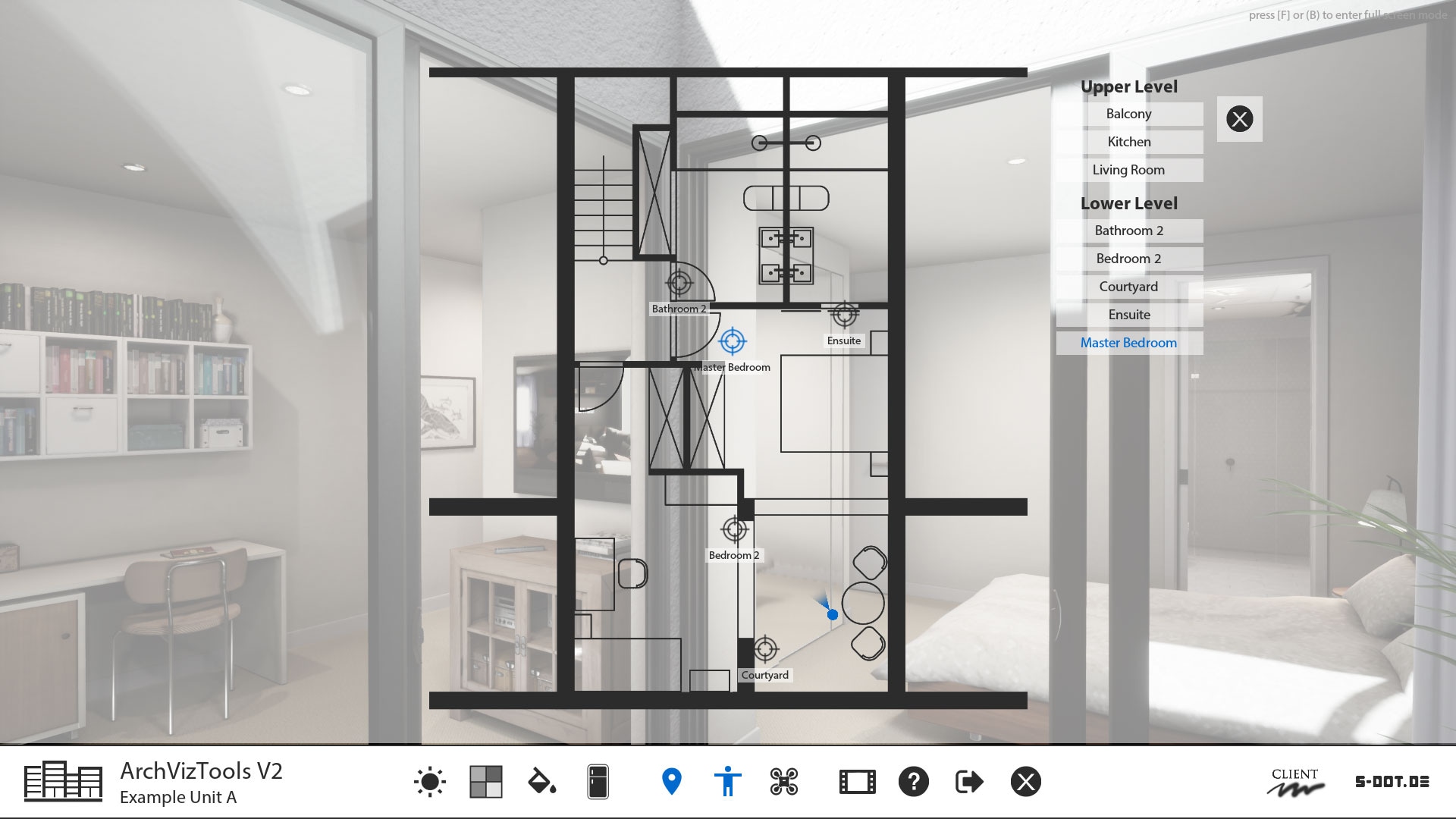This screenshot has height=819, width=1456.
Task: Click Bathroom 2 in lower level list
Action: [1128, 230]
